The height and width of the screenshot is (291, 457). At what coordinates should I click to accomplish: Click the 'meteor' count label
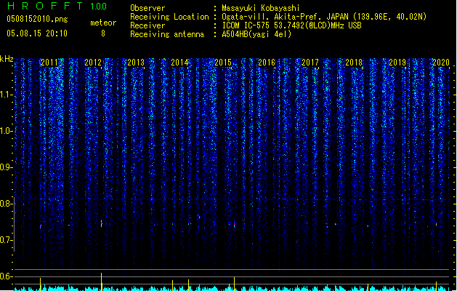103,23
